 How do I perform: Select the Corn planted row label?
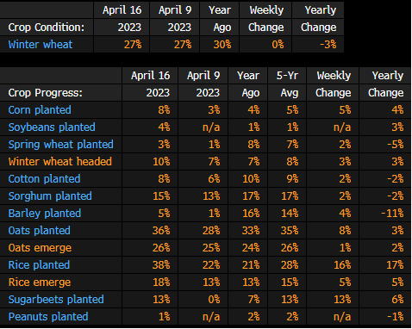pos(40,110)
